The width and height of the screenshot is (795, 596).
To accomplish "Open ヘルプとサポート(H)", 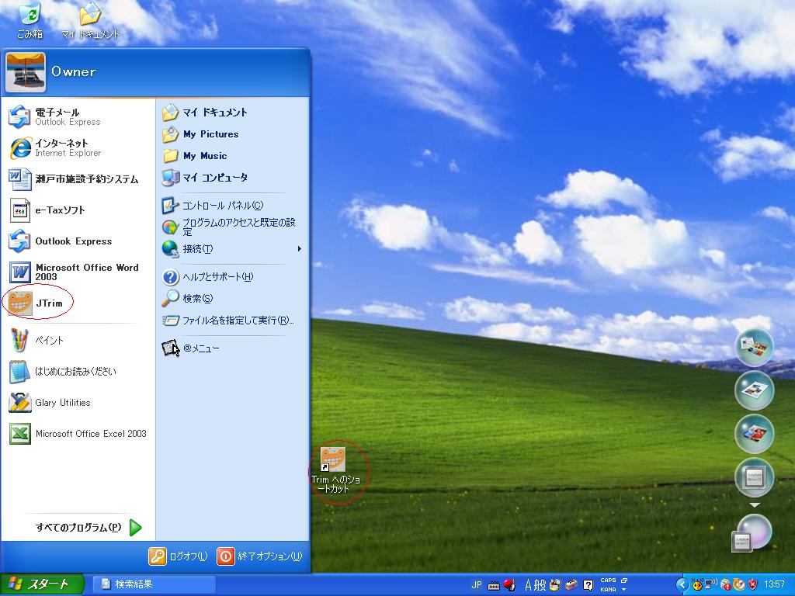I will click(232, 277).
